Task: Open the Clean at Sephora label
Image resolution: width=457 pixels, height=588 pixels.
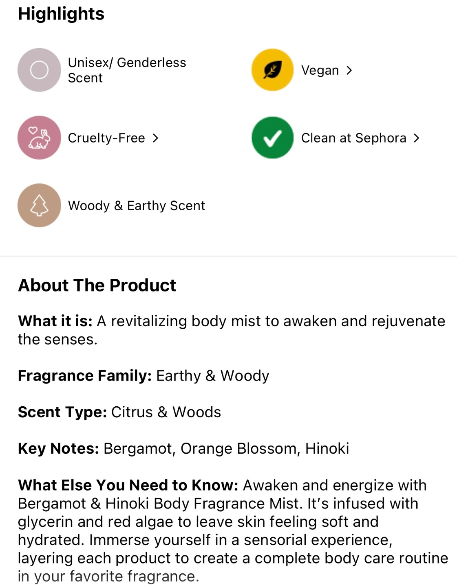Action: pyautogui.click(x=353, y=138)
